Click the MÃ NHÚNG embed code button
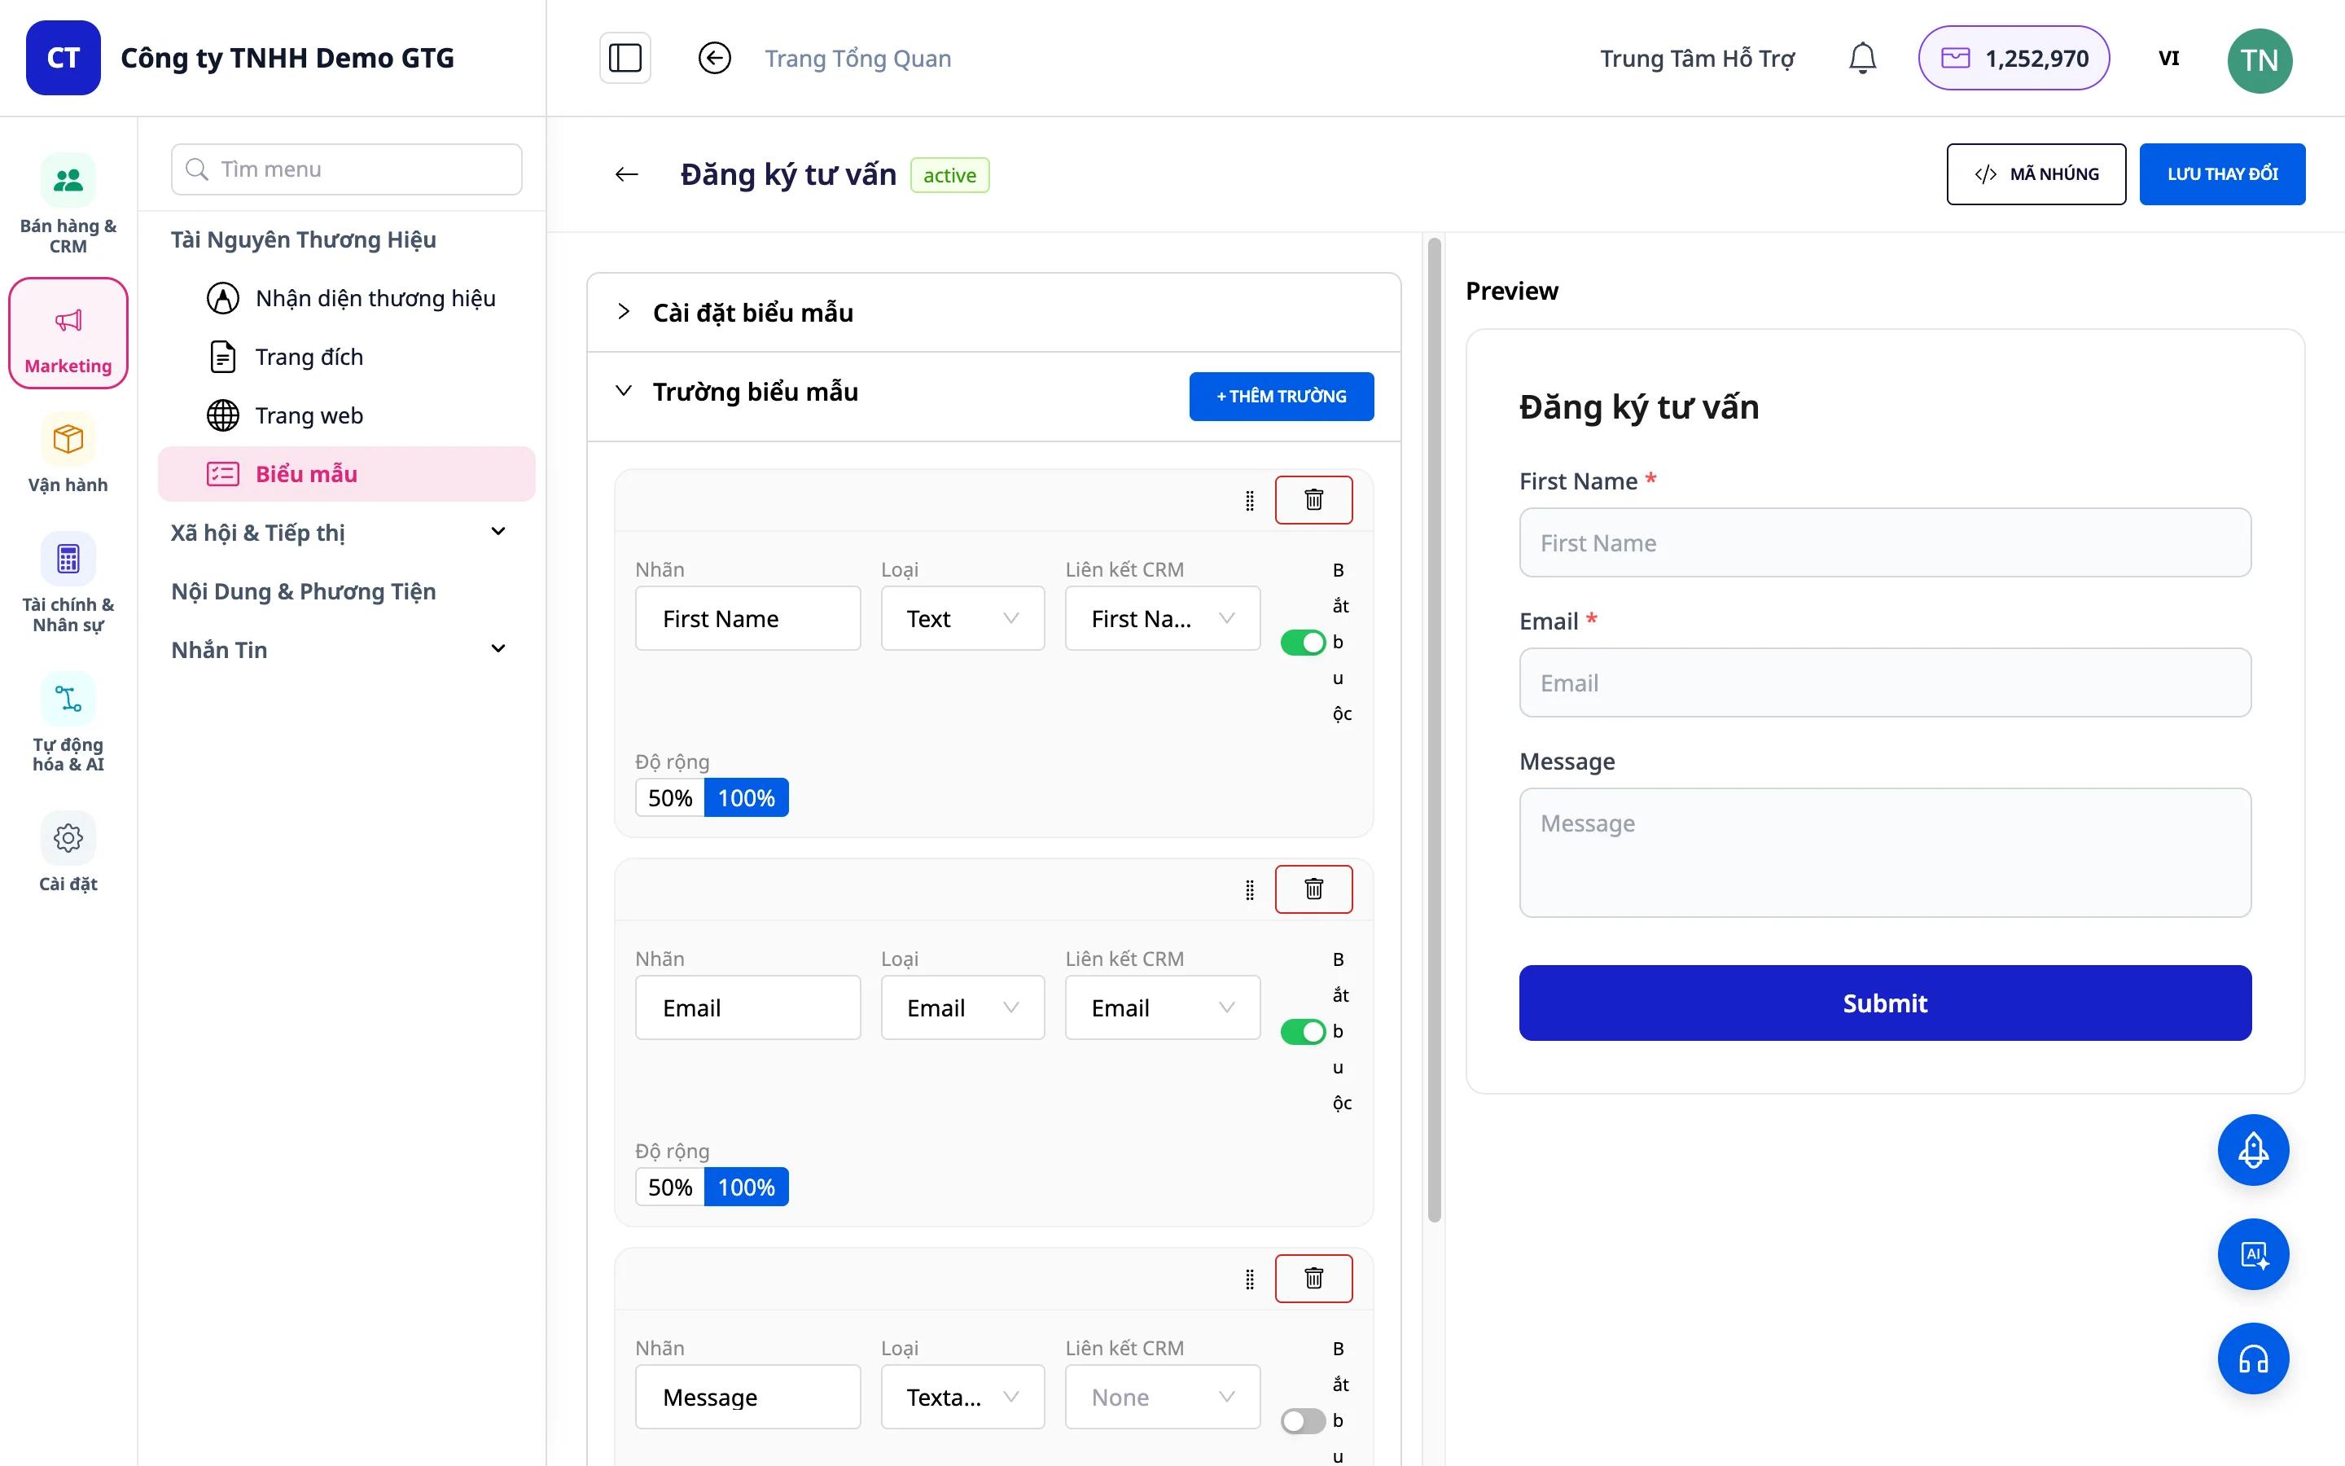This screenshot has width=2345, height=1466. point(2036,174)
